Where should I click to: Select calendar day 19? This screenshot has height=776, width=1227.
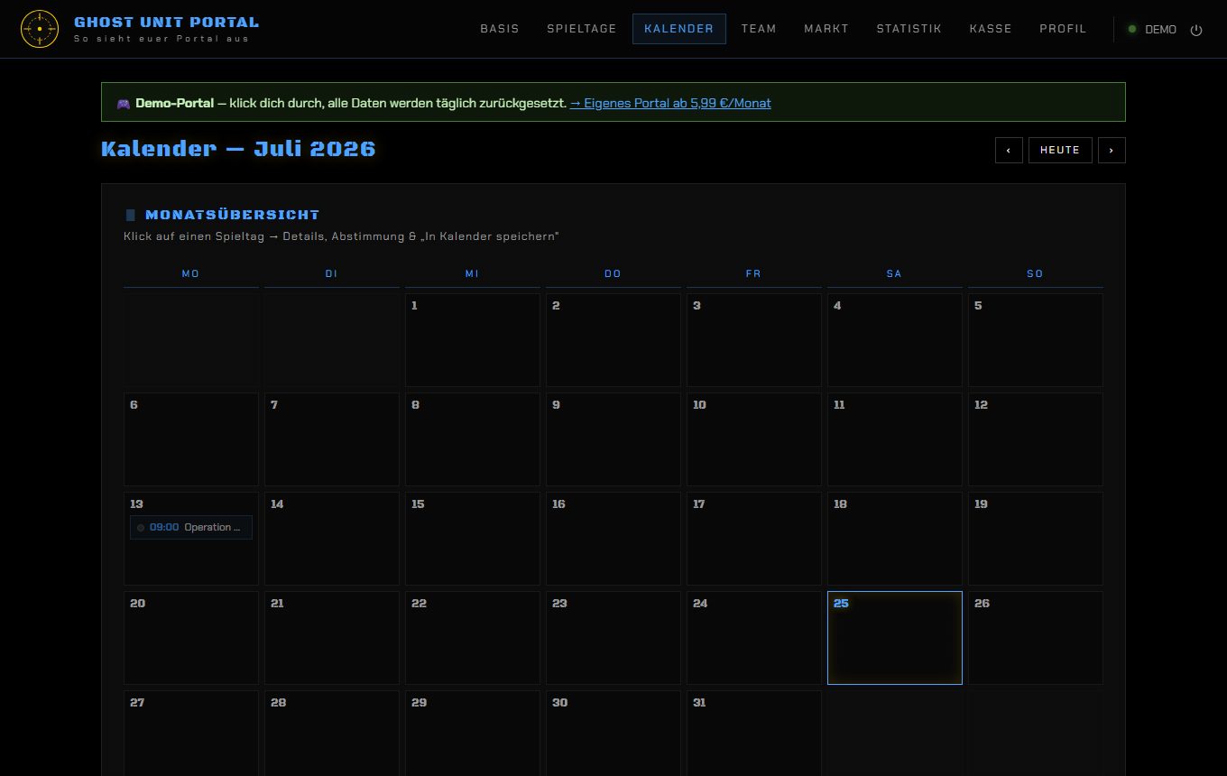[x=1036, y=539]
